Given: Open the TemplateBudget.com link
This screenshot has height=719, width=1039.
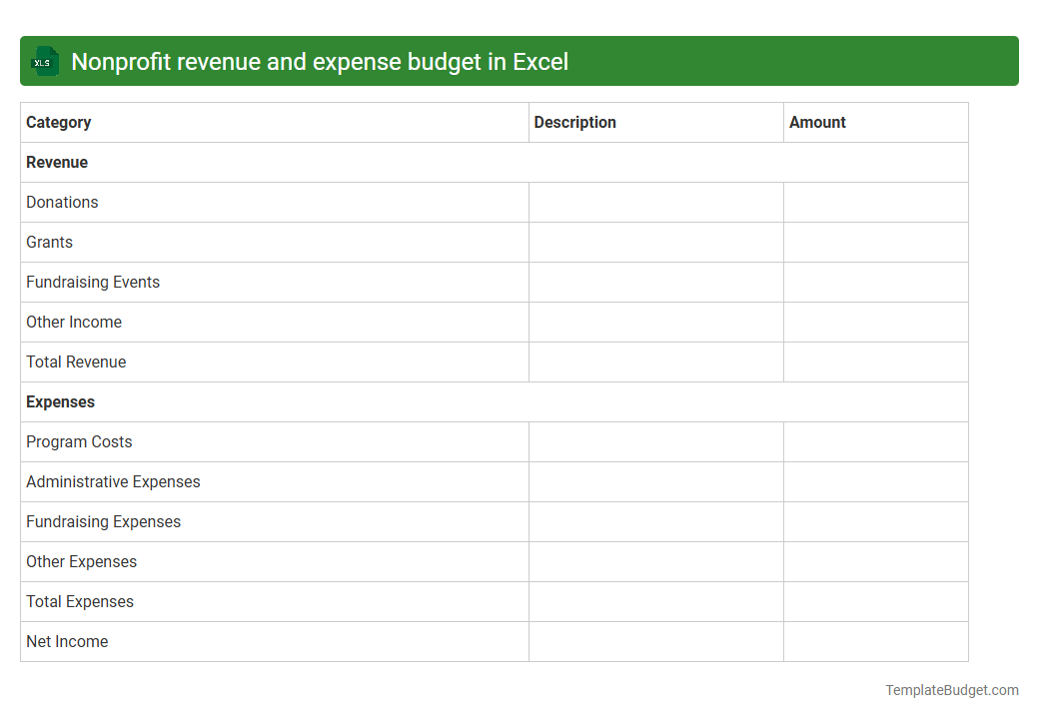Looking at the screenshot, I should tap(950, 689).
